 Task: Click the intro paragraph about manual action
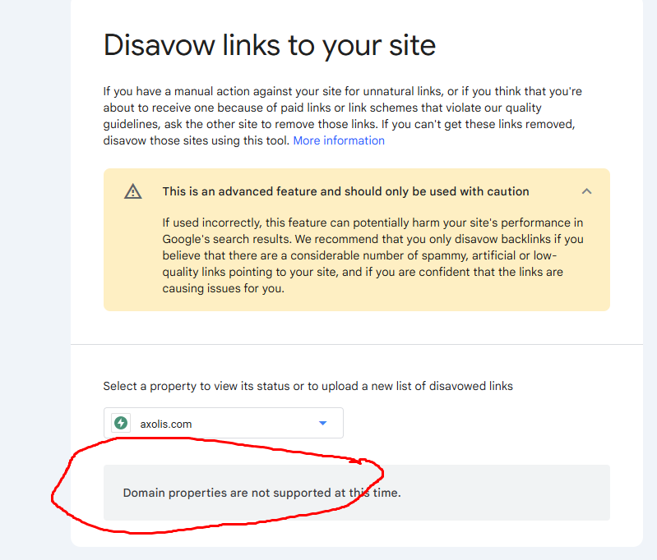click(342, 116)
